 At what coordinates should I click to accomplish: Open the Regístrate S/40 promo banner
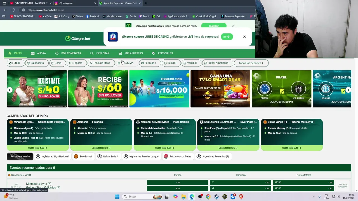coord(37,89)
